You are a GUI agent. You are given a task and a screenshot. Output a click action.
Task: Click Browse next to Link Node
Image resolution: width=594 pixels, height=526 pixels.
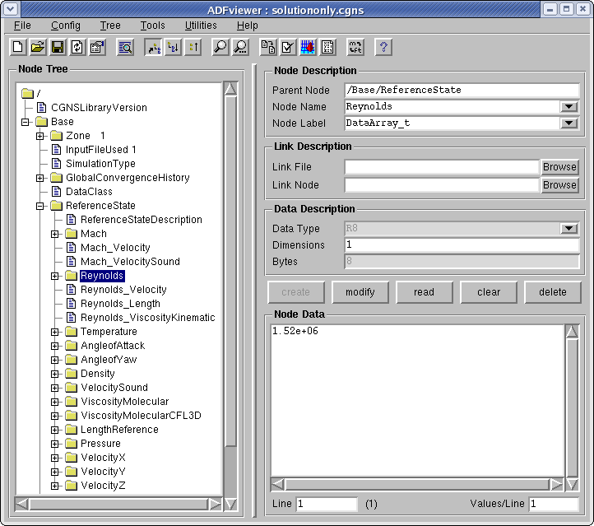point(559,185)
